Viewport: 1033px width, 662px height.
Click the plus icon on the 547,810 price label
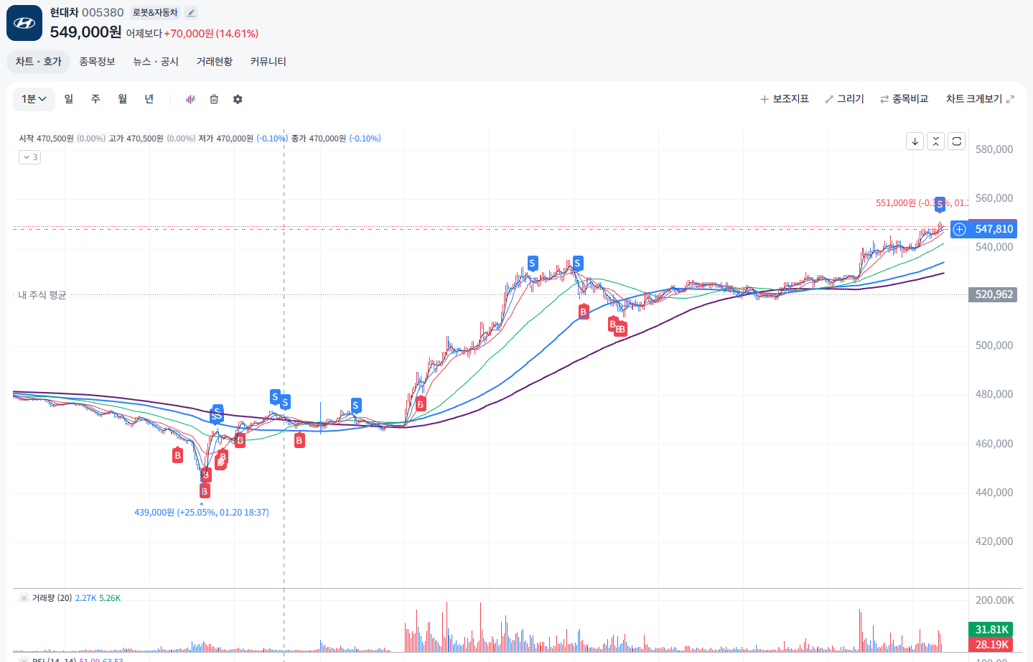[x=960, y=229]
